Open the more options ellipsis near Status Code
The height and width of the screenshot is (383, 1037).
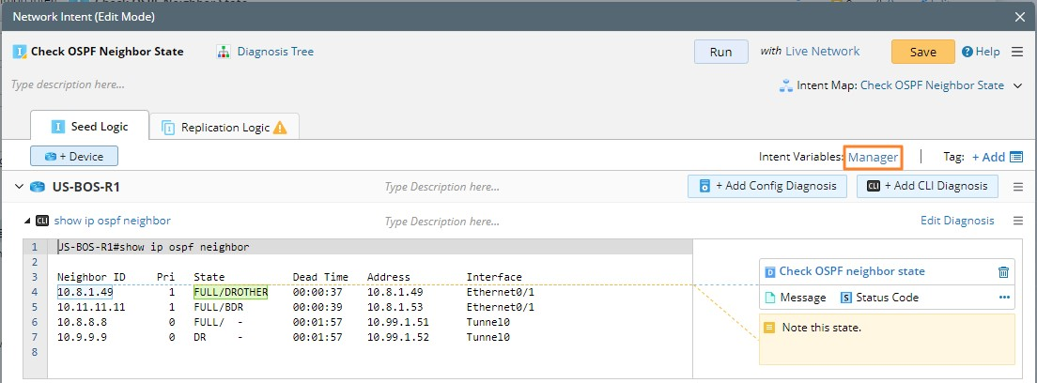1004,298
